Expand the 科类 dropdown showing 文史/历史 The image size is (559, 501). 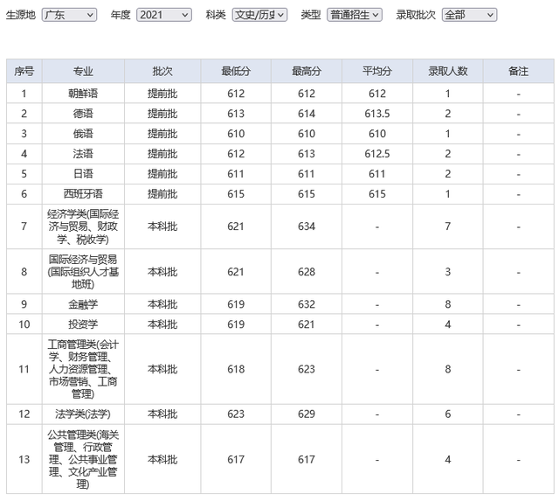point(259,15)
